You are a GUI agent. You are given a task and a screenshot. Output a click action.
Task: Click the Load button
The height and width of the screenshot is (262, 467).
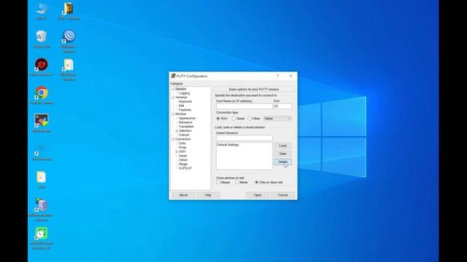(x=282, y=146)
